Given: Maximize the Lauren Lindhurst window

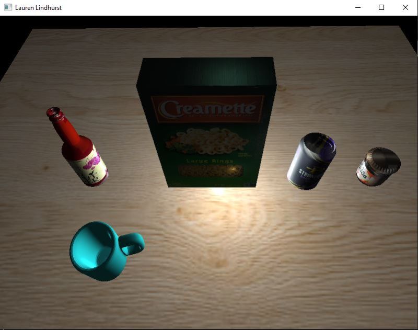Looking at the screenshot, I should tap(381, 7).
